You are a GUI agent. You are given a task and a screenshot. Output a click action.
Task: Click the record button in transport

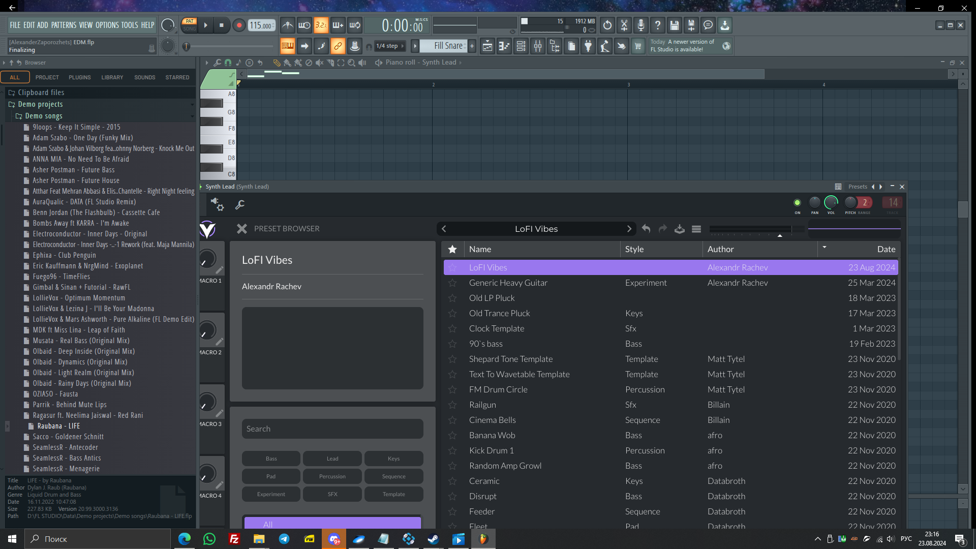(x=239, y=25)
